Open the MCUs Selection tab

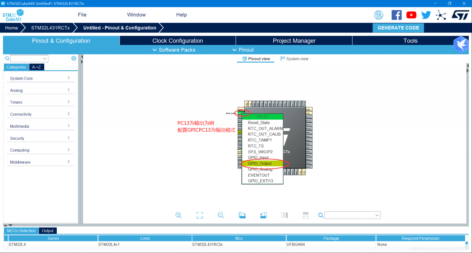coord(21,231)
